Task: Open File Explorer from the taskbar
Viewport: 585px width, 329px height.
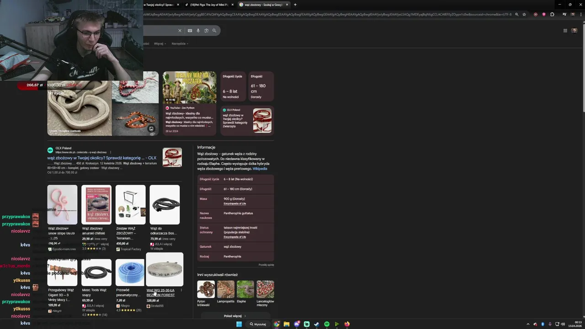Action: point(287,324)
